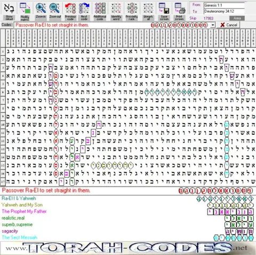Select row header 6 in matrix

tap(3, 92)
